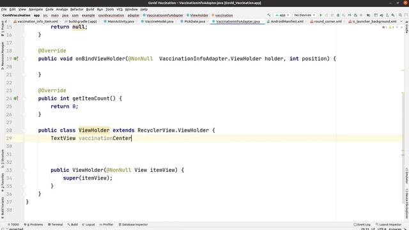Collapse the onBindViewHolder method fold marker
The width and height of the screenshot is (409, 230).
[x=24, y=59]
